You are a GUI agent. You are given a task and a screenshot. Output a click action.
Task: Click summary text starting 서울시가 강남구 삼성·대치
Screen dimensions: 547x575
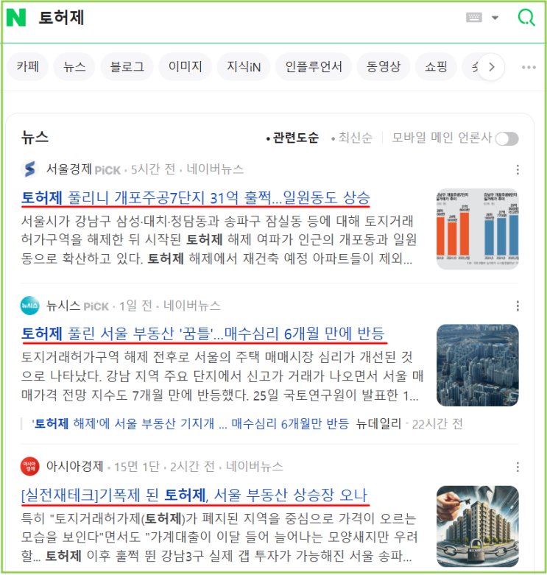219,240
